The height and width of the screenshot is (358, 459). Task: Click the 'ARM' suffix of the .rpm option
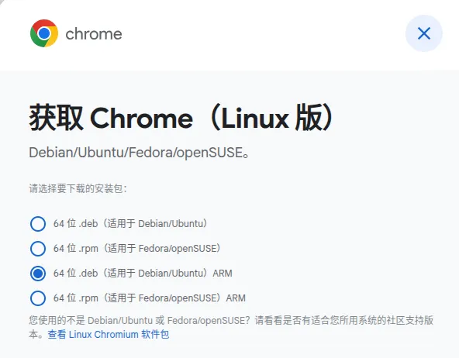coord(236,298)
